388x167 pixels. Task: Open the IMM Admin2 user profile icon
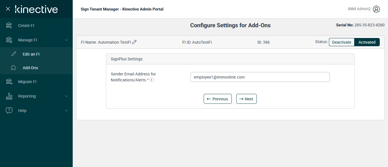click(x=376, y=9)
